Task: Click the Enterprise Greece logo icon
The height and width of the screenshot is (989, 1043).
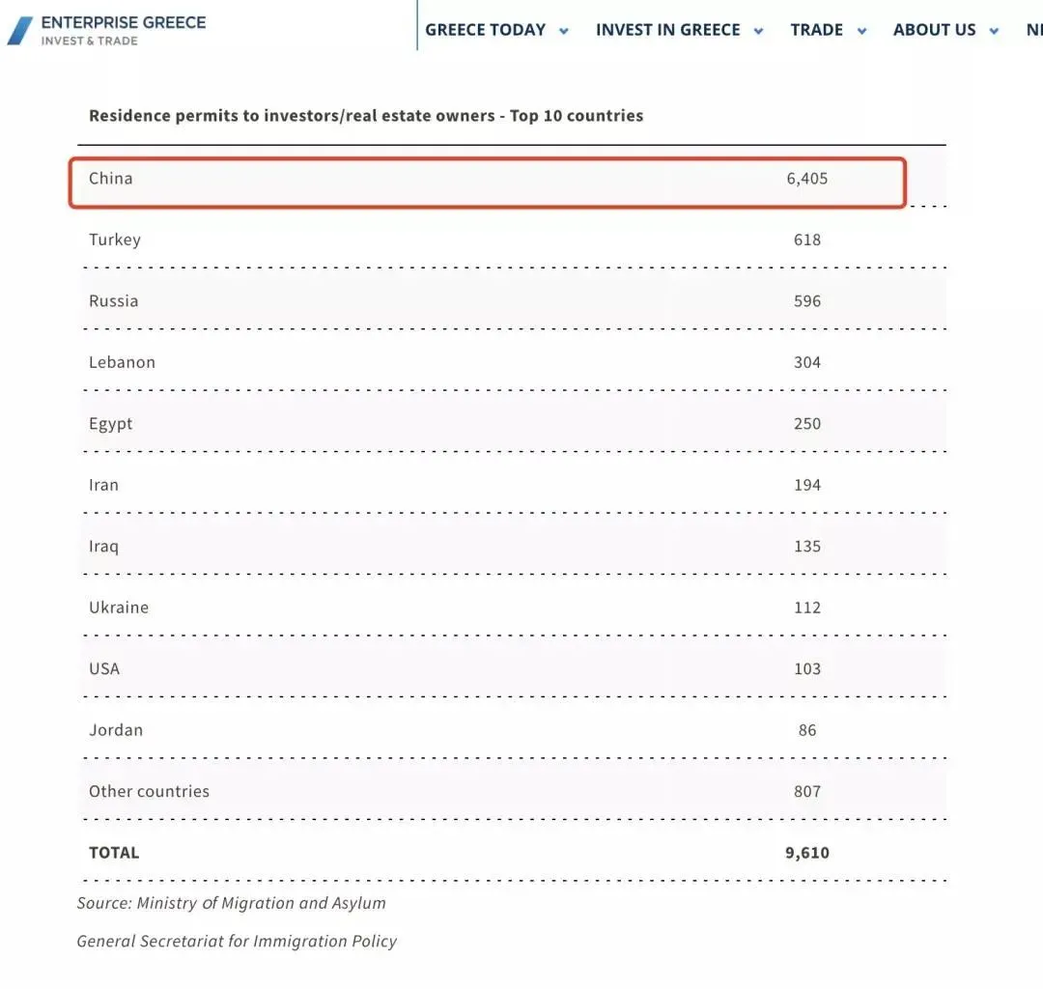Action: click(20, 31)
